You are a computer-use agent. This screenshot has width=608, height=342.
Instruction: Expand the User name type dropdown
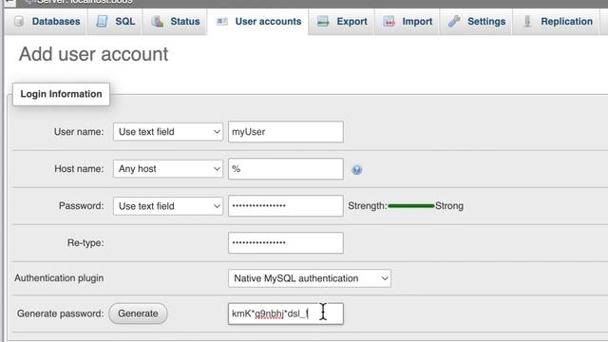pyautogui.click(x=168, y=132)
